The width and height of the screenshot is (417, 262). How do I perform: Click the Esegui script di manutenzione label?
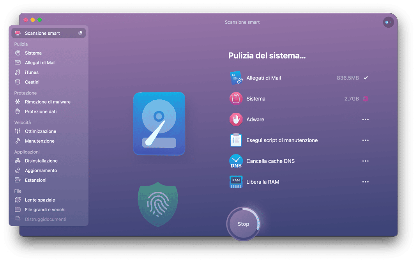[282, 140]
